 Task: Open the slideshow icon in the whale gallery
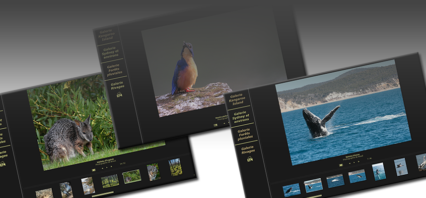click(x=341, y=165)
